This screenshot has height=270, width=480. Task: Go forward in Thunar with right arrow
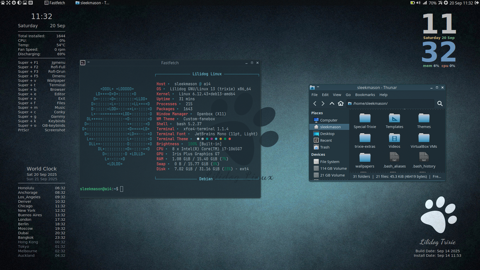tap(323, 103)
